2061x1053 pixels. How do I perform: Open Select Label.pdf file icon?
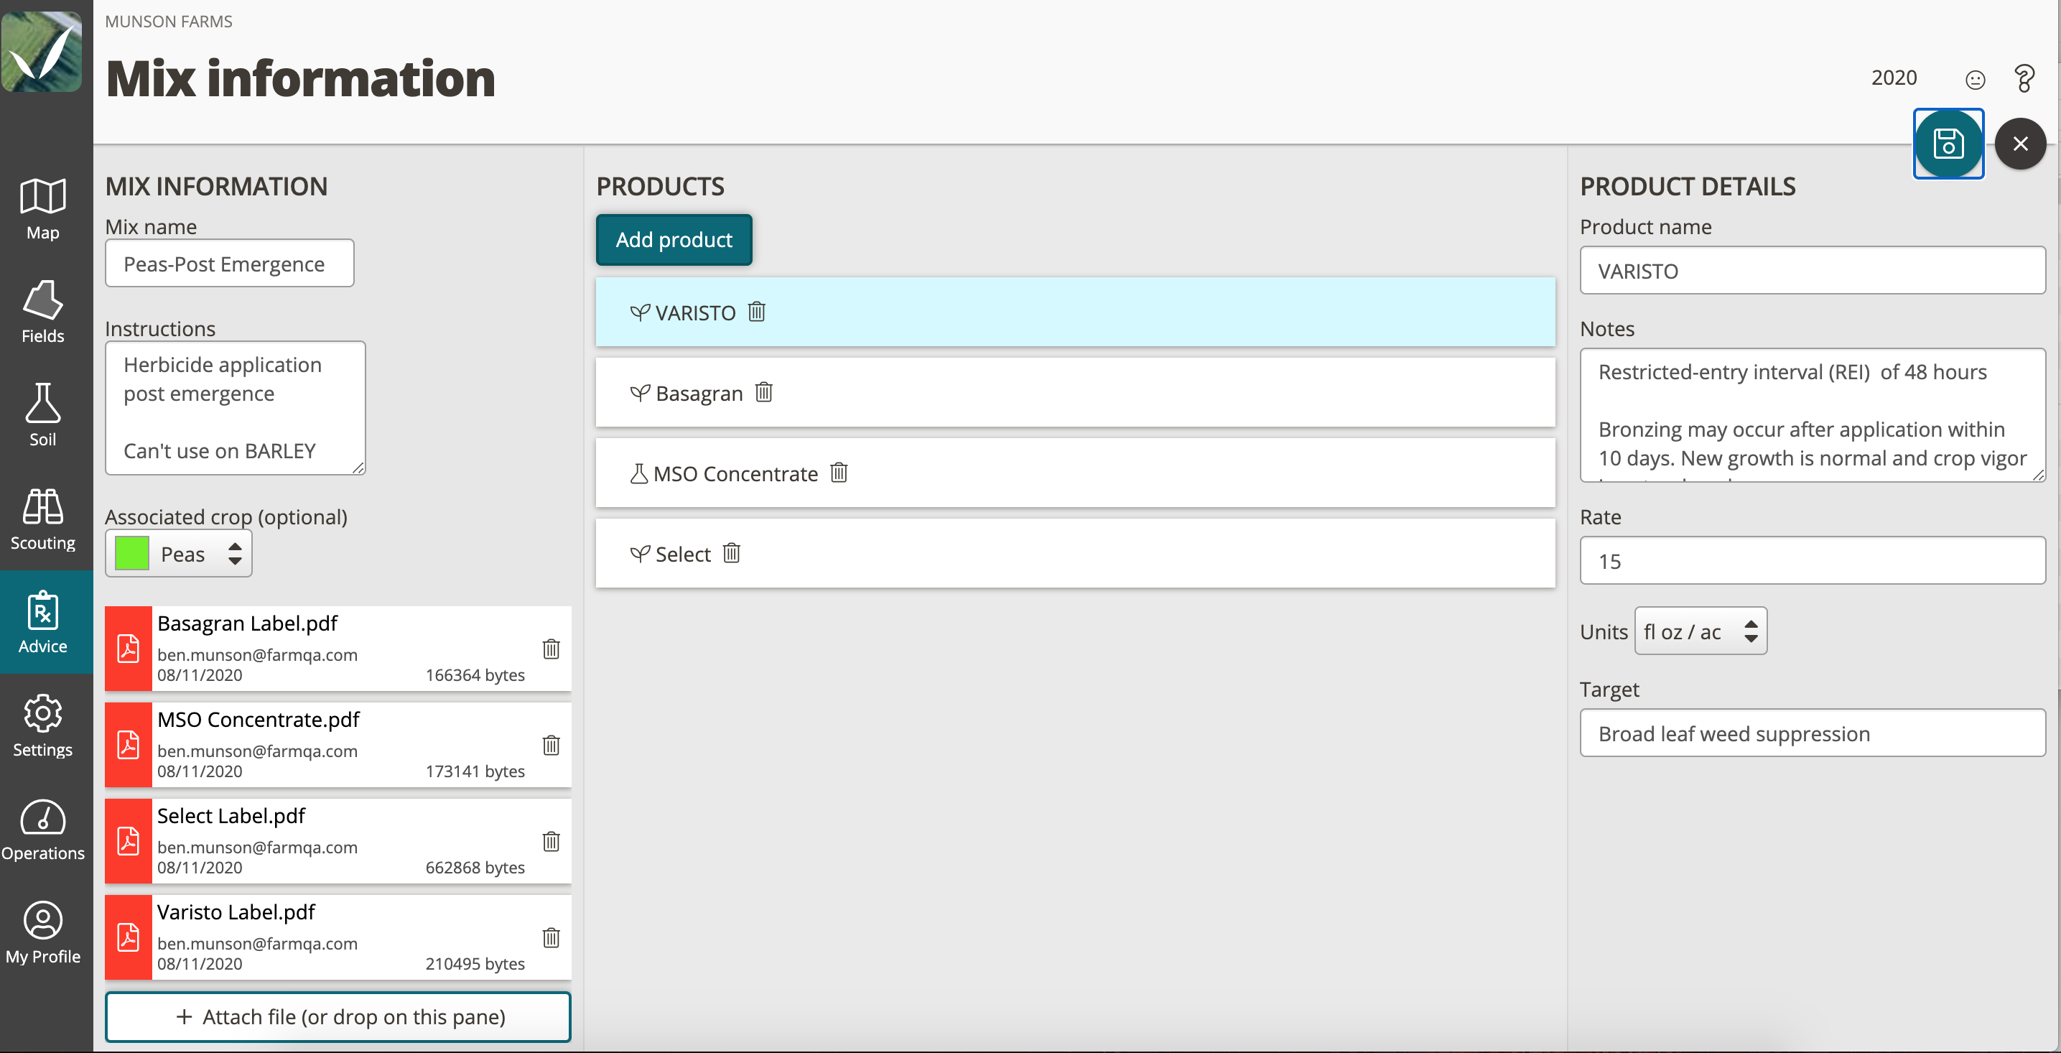click(x=128, y=841)
